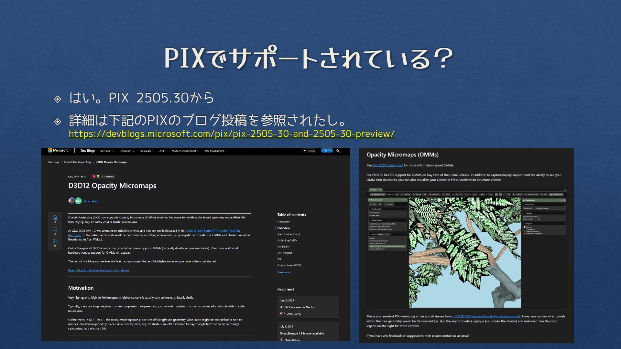Close the Resources List panel with X
This screenshot has height=349, width=621.
coord(406,200)
